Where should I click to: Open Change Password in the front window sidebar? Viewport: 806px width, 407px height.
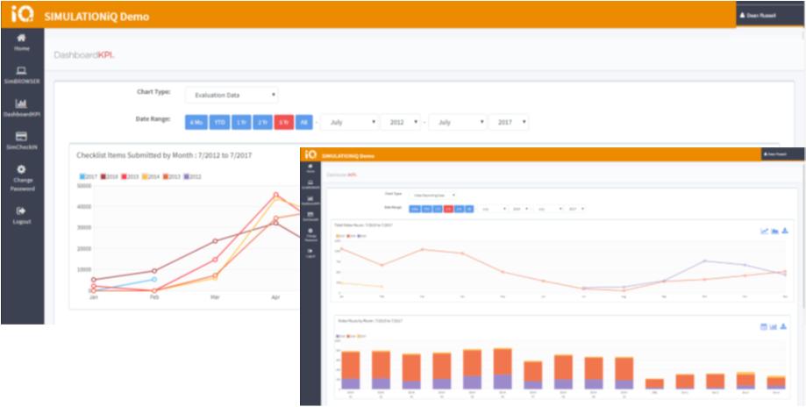[310, 234]
